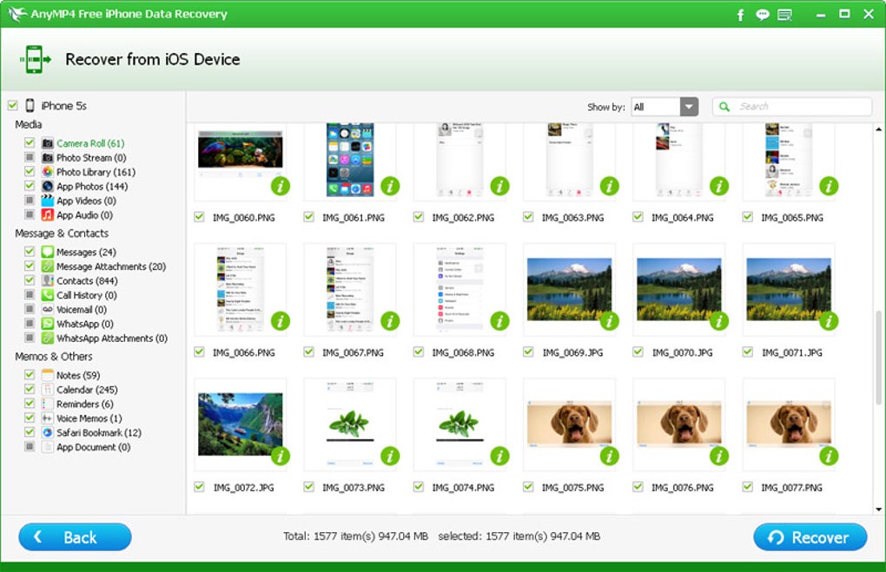Show info for IMG_0076.PNG
The width and height of the screenshot is (886, 572).
pos(718,456)
